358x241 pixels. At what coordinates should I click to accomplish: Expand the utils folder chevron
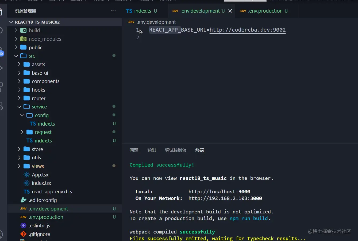tap(19, 157)
